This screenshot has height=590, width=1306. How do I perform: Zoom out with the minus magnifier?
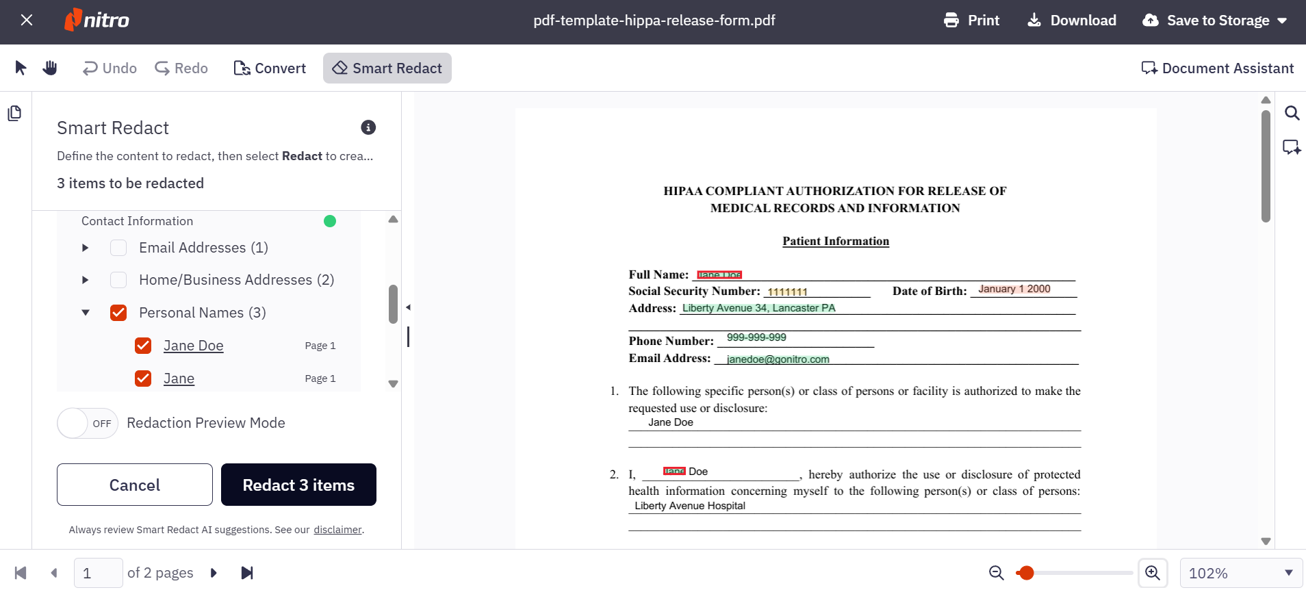point(997,573)
